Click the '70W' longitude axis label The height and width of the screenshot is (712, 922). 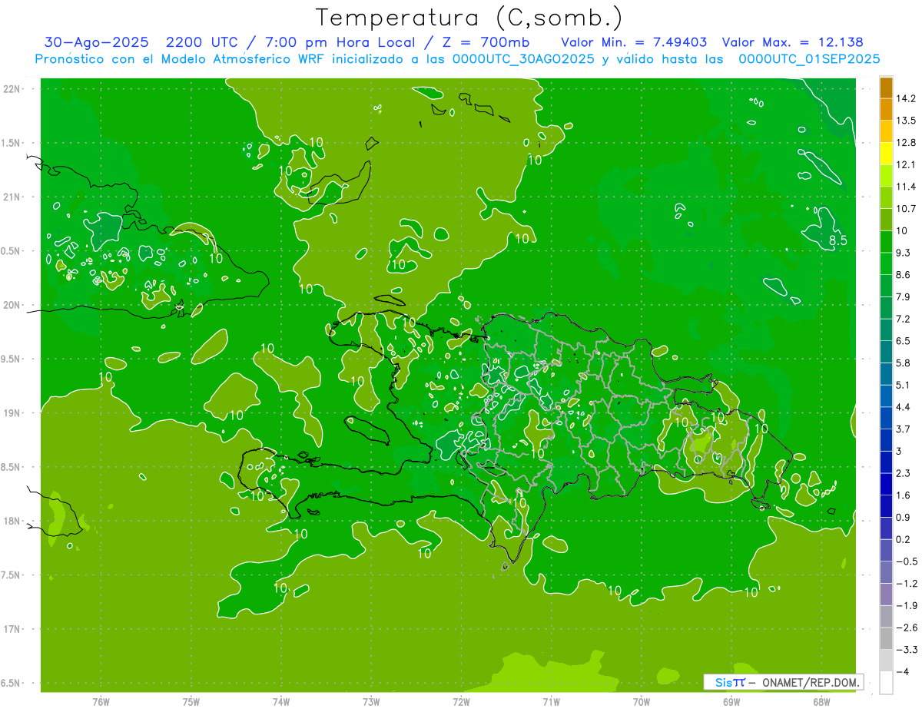[x=642, y=701]
